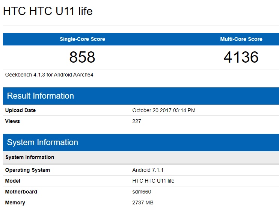Image resolution: width=279 pixels, height=210 pixels.
Task: Select the multi-core score value 4136
Action: pos(241,57)
